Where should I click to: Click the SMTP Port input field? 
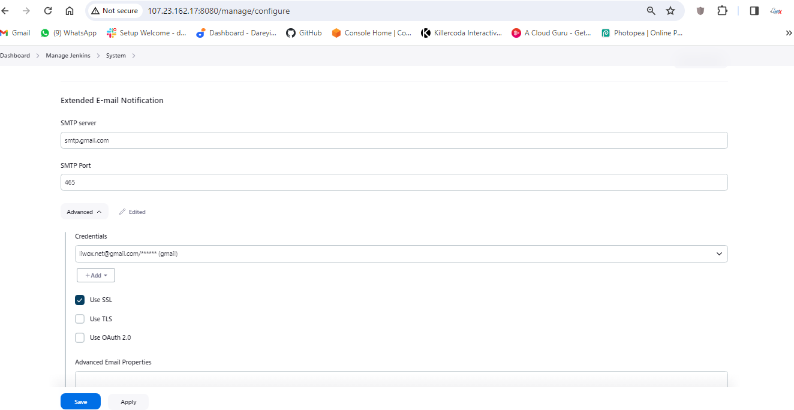click(x=394, y=182)
